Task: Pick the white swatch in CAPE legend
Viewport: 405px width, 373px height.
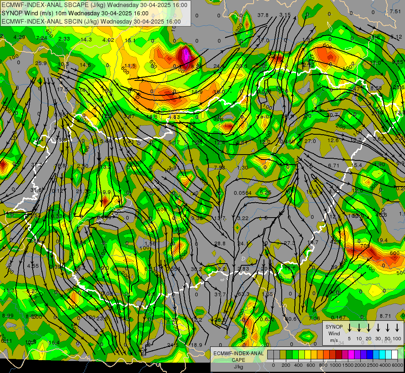Action: pos(394,354)
